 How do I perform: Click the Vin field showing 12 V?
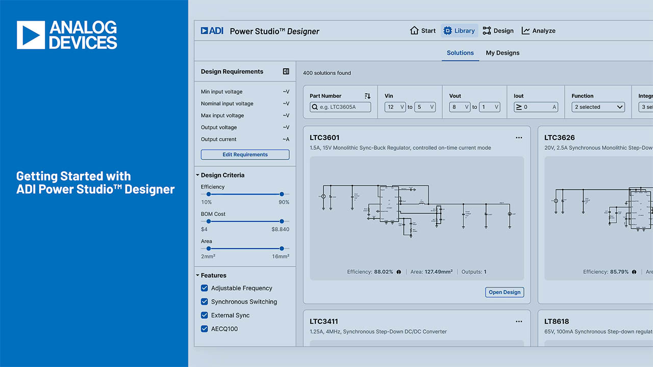click(x=395, y=107)
